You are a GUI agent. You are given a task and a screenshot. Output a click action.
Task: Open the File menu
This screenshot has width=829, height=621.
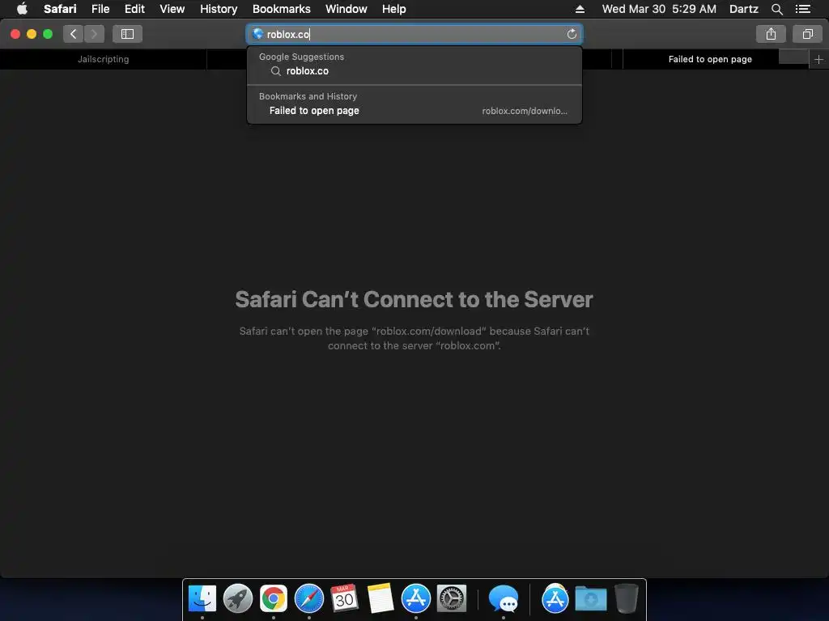[100, 9]
